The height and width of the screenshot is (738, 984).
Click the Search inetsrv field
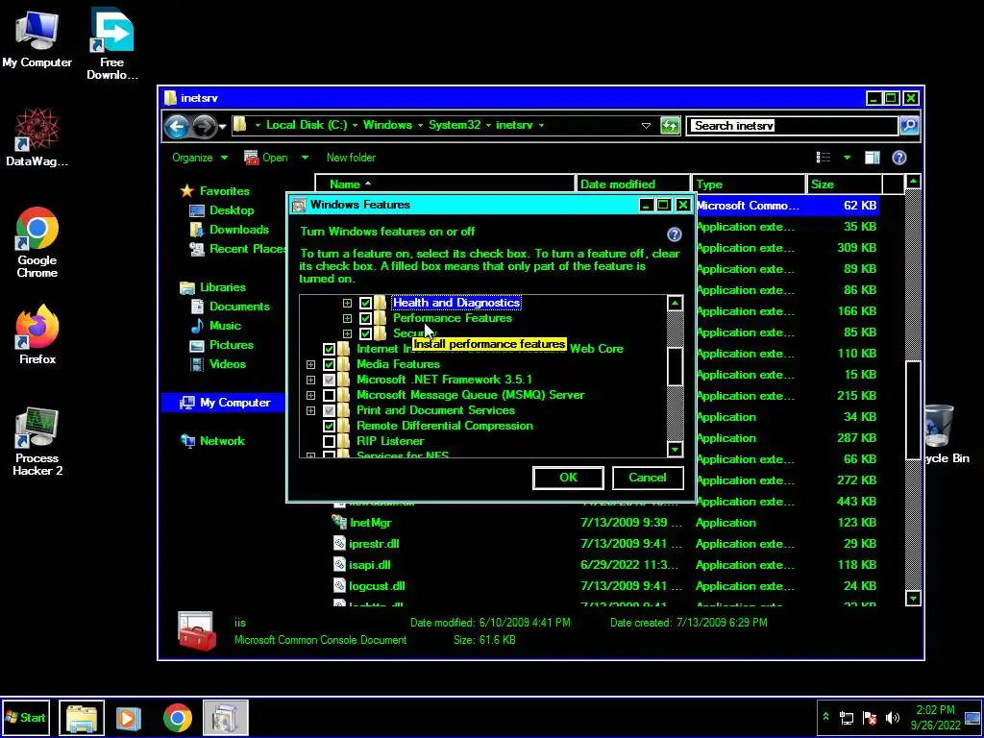792,126
